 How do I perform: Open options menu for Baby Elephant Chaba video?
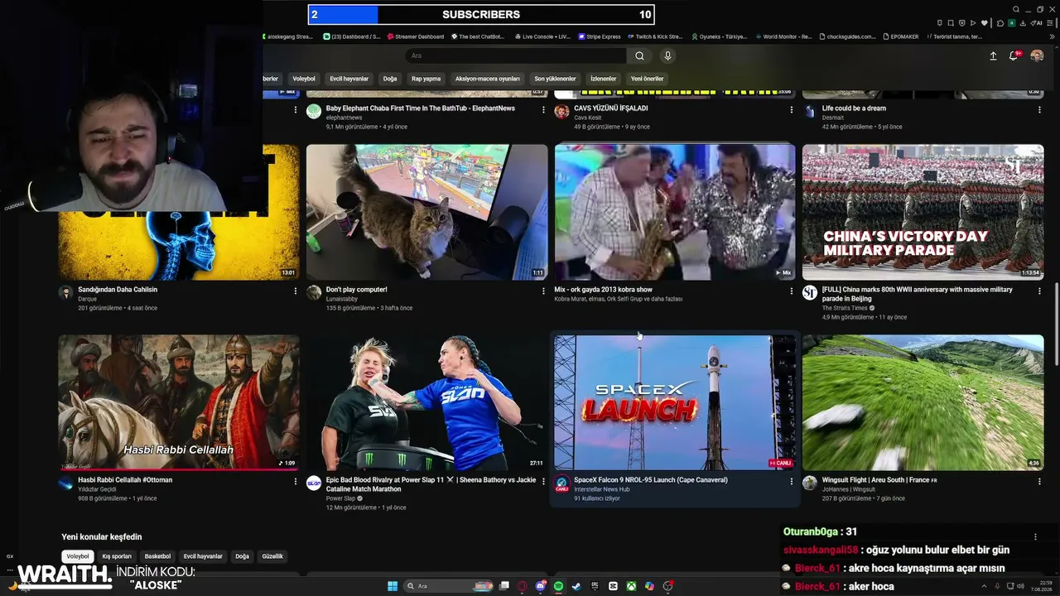543,109
